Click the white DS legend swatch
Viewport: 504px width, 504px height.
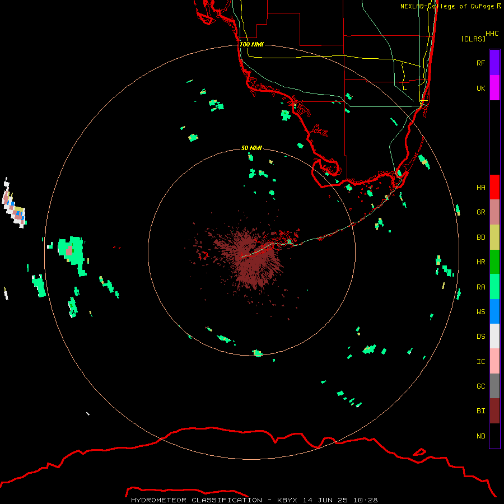(x=494, y=336)
